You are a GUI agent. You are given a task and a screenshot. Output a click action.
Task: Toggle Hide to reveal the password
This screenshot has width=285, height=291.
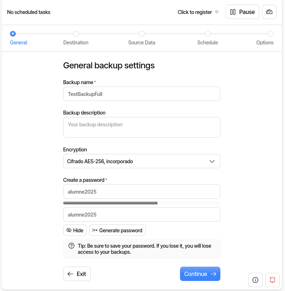click(75, 230)
